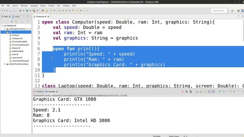The height and width of the screenshot is (137, 244).
Task: Open the Run menu
Action: tap(58, 6)
